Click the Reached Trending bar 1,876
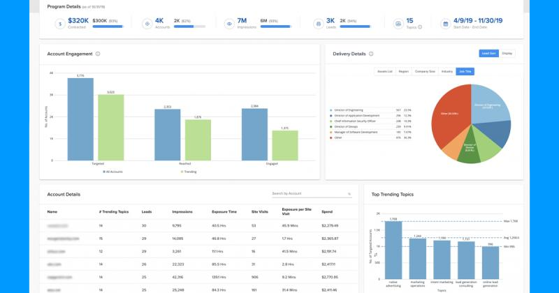The height and width of the screenshot is (293, 559). point(198,140)
